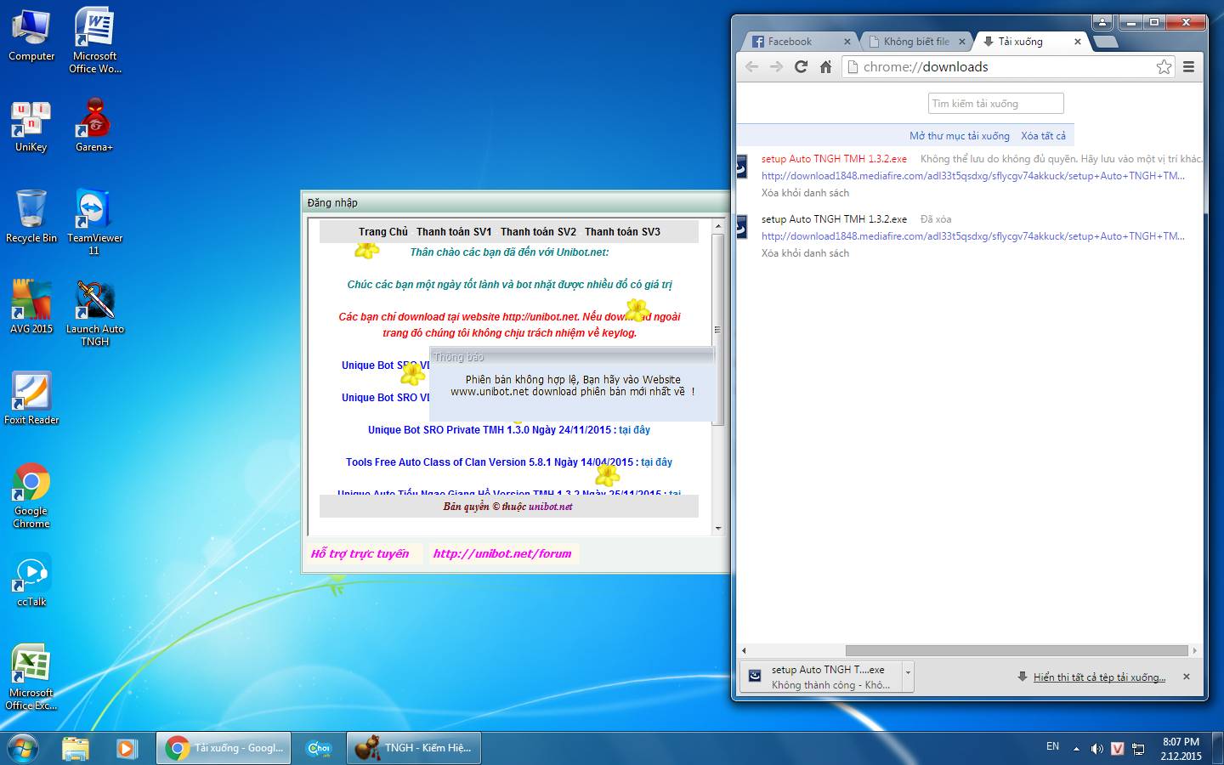
Task: Click setup Auto TNGH download shelf item
Action: 821,677
